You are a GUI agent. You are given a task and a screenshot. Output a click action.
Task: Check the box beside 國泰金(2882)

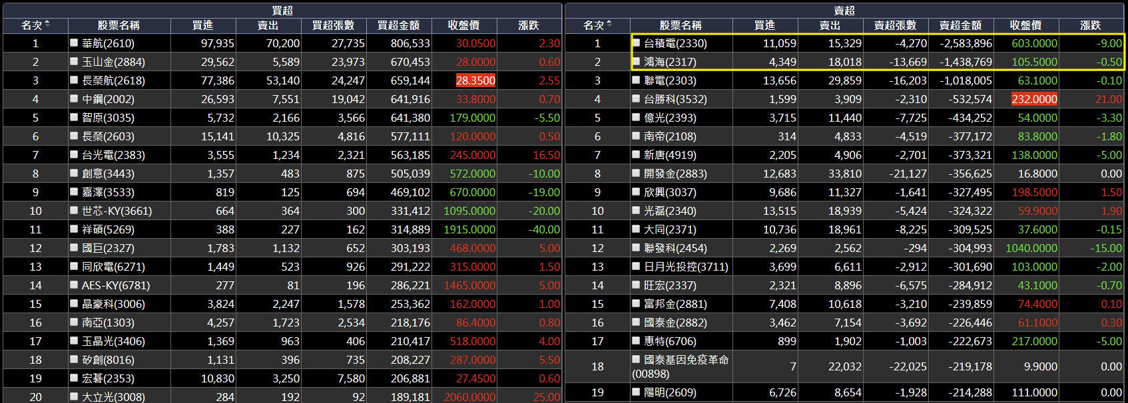click(x=636, y=322)
